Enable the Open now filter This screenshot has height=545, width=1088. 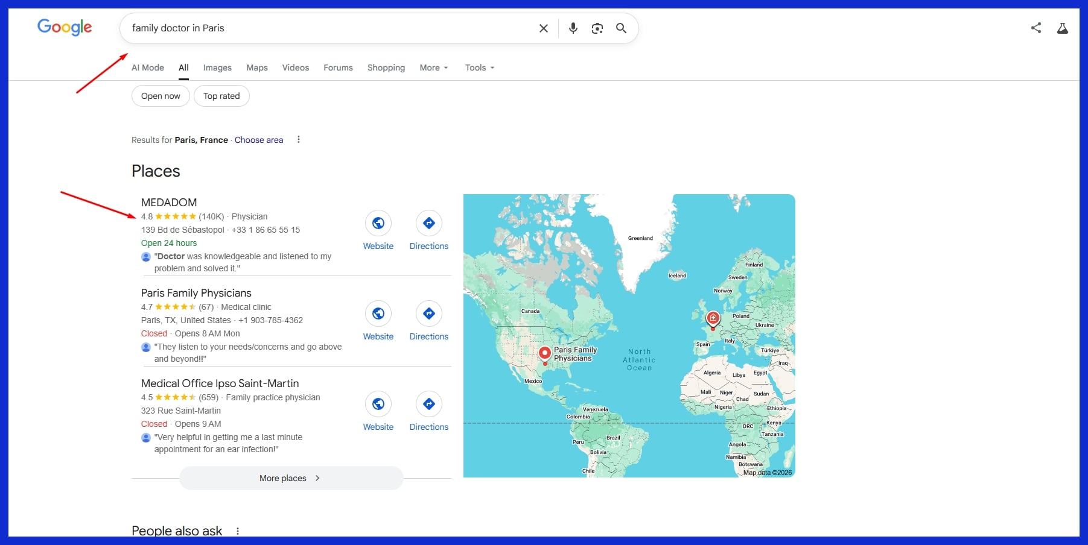(x=160, y=95)
